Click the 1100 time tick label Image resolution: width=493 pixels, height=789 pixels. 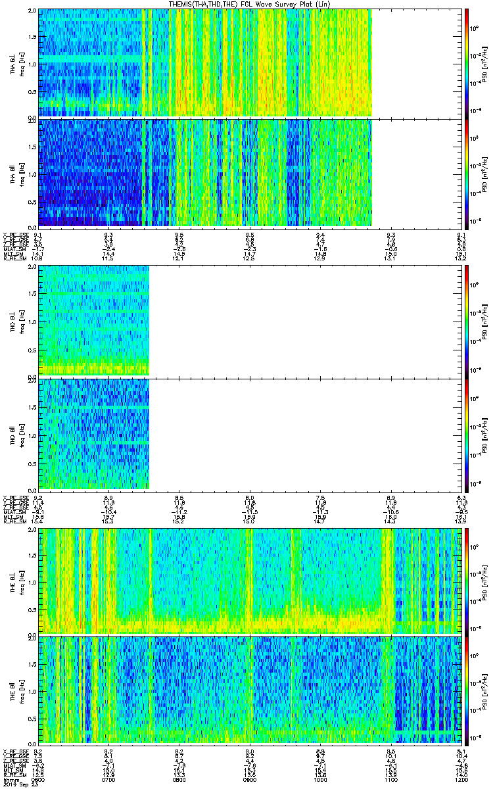tap(391, 780)
